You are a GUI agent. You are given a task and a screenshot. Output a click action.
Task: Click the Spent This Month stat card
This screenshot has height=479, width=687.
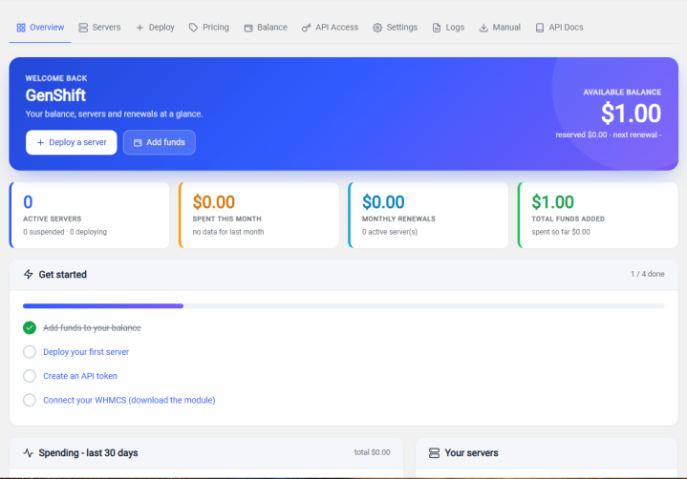(x=259, y=216)
